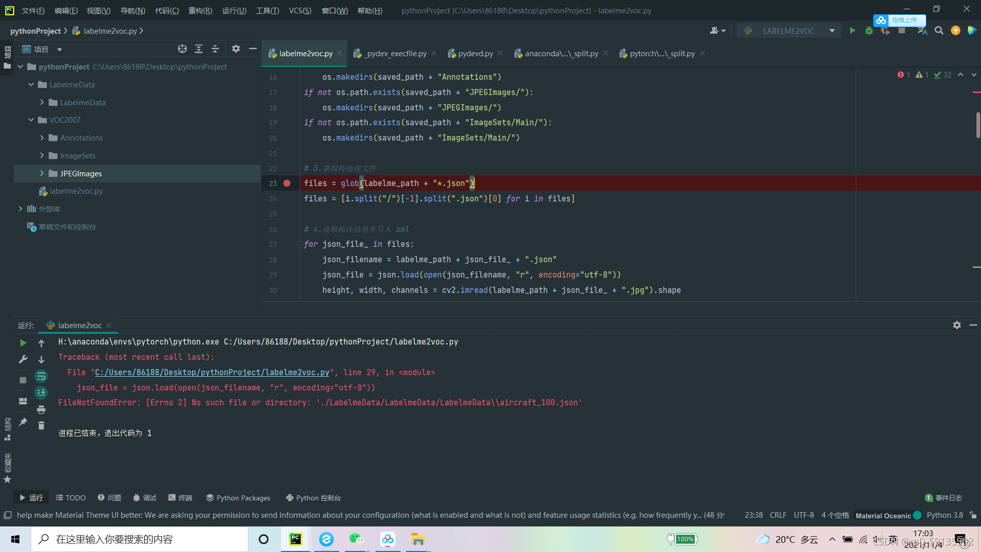Run LABELME2VOC with coverage
Viewport: 981px width, 552px height.
[885, 31]
